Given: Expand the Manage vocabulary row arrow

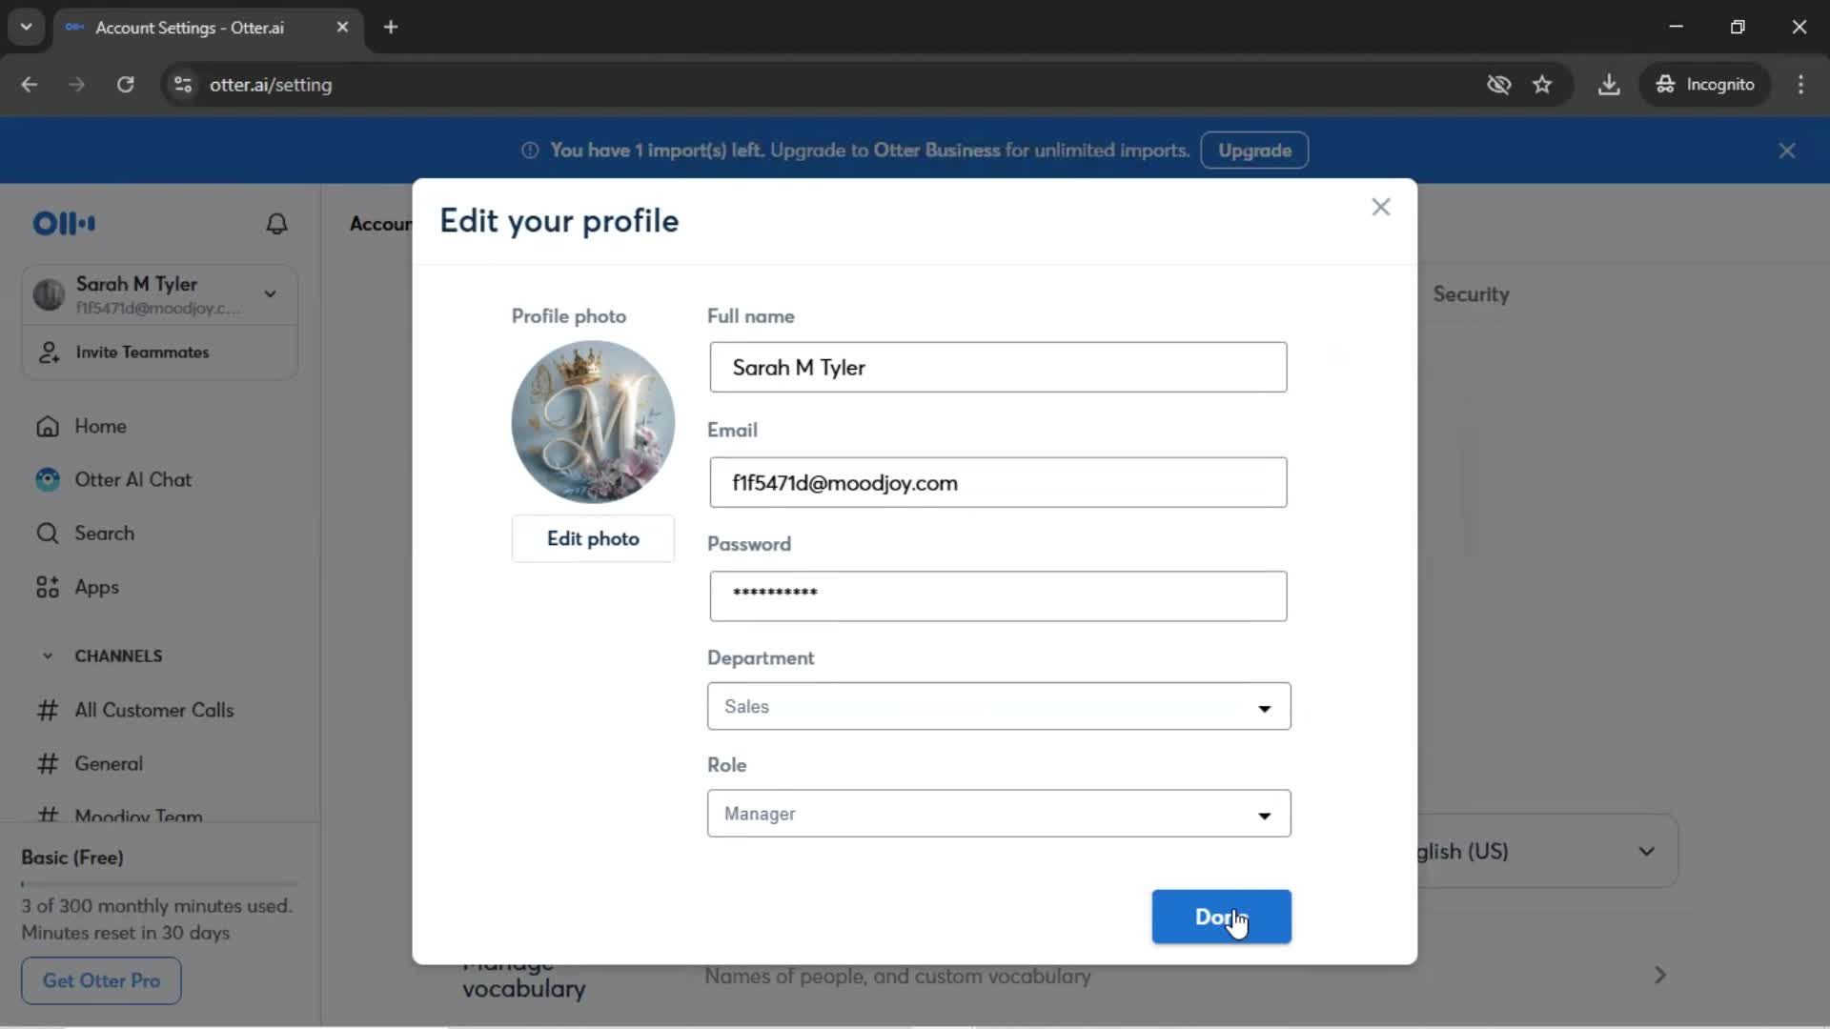Looking at the screenshot, I should click(1660, 976).
